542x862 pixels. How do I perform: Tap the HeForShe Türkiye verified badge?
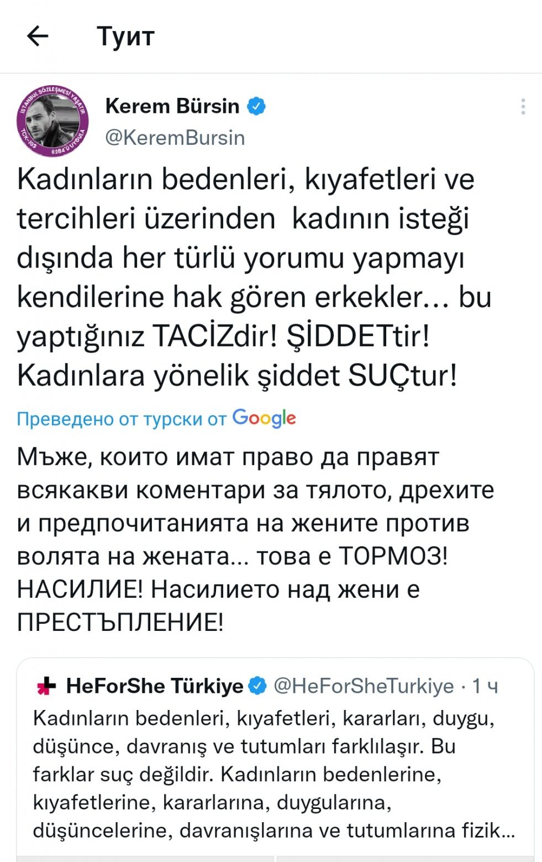click(x=257, y=686)
